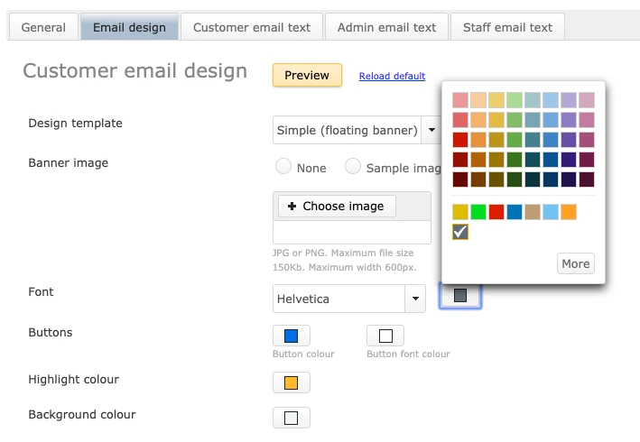Pick the tan swatch in custom colours
Screen dimensions: 640x442
coord(533,212)
